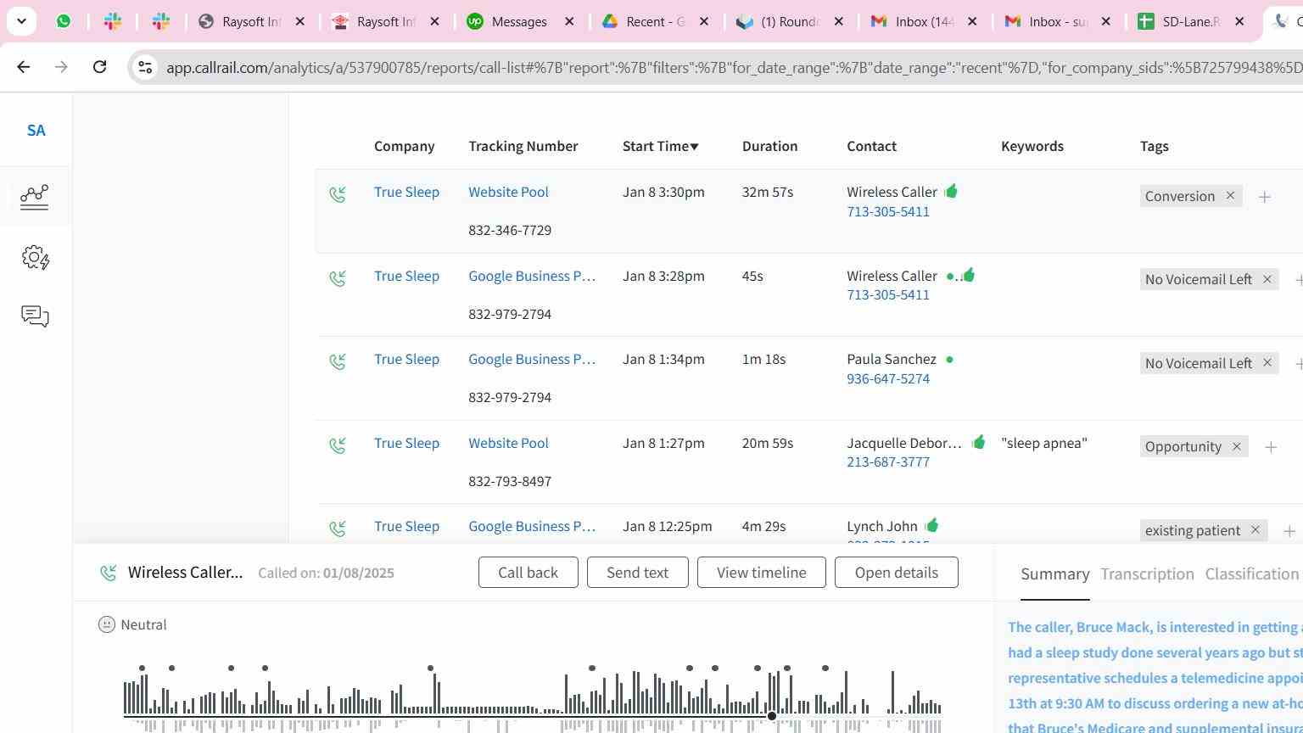1303x733 pixels.
Task: Click the Company column header
Action: coord(404,147)
